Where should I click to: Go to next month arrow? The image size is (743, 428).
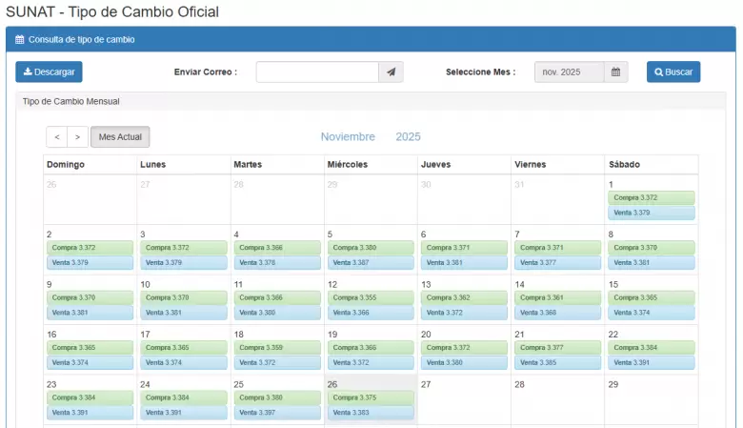point(78,137)
